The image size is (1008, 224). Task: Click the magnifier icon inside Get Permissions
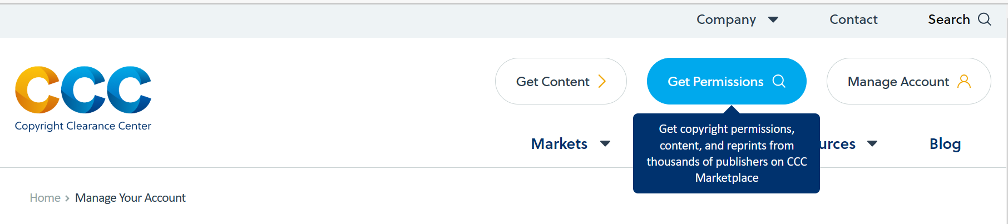click(779, 81)
